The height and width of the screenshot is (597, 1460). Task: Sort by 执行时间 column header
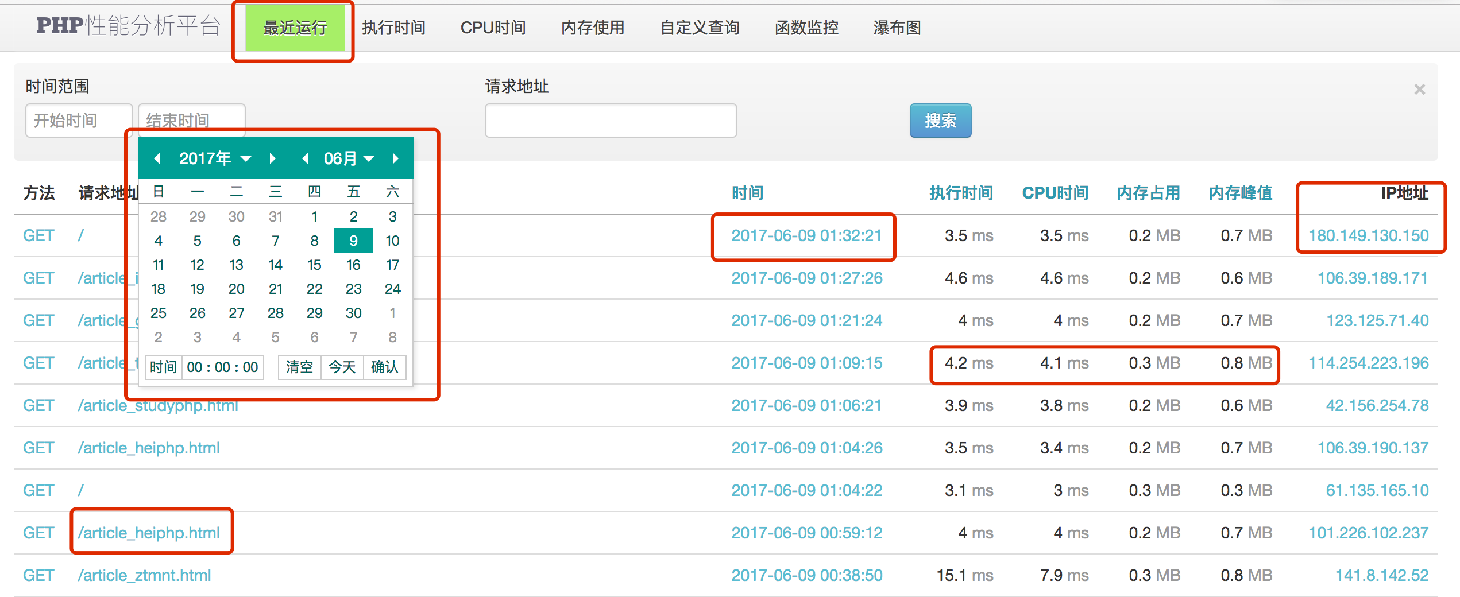[x=961, y=193]
